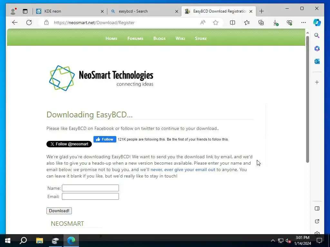Add a sidebar app with the plus button
The width and height of the screenshot is (330, 247).
317,82
